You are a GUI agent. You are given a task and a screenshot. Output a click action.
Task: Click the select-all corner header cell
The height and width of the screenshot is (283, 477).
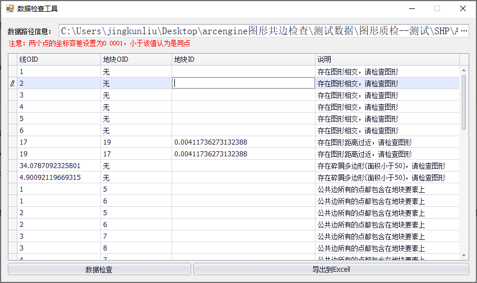(x=12, y=59)
